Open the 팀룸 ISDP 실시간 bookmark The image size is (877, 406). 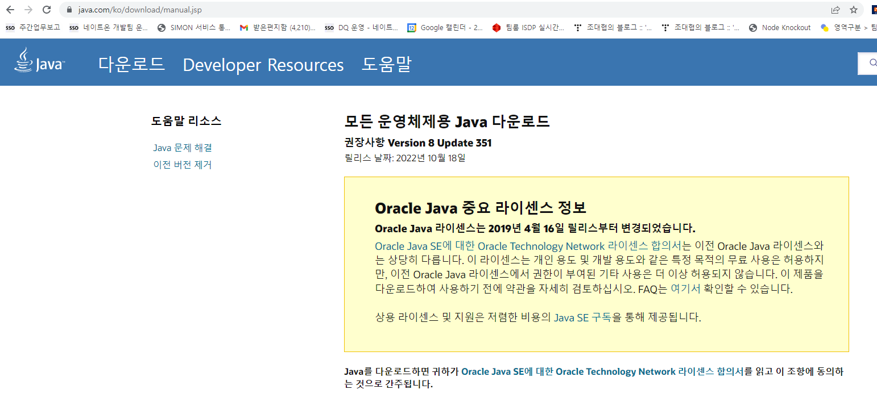[x=529, y=27]
